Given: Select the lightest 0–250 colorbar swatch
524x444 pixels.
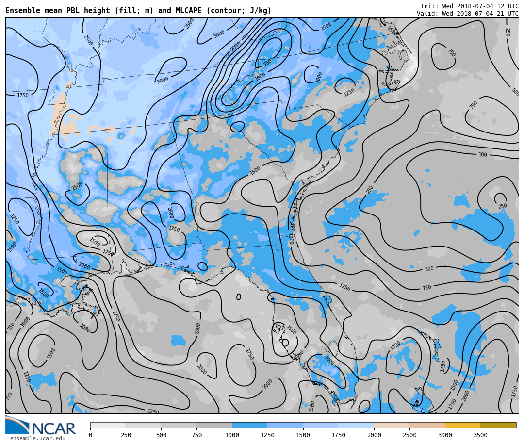Looking at the screenshot, I should pos(108,425).
